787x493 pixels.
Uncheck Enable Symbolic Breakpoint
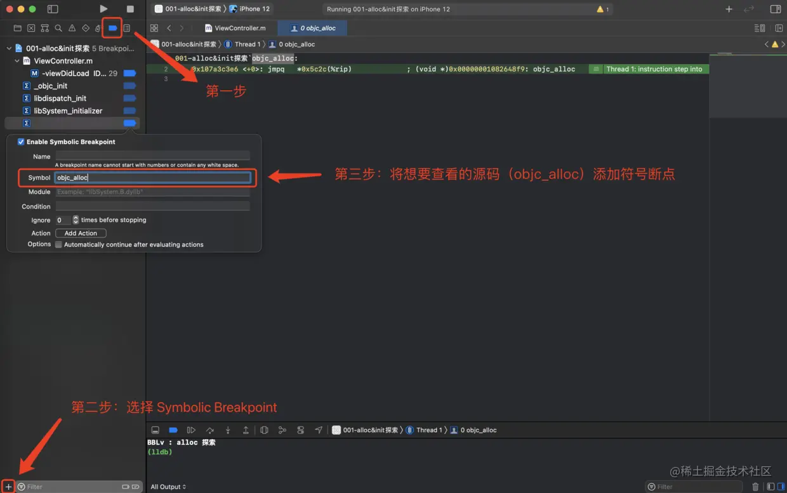tap(21, 142)
